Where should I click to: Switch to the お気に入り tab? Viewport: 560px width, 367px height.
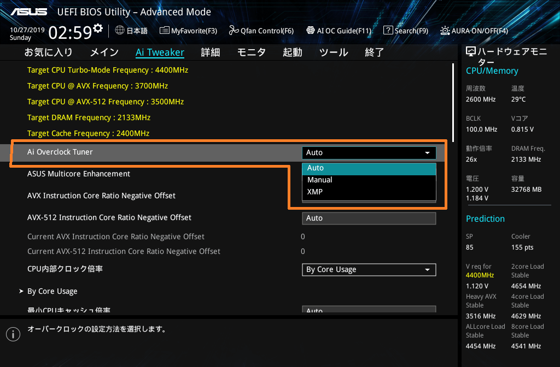point(48,52)
